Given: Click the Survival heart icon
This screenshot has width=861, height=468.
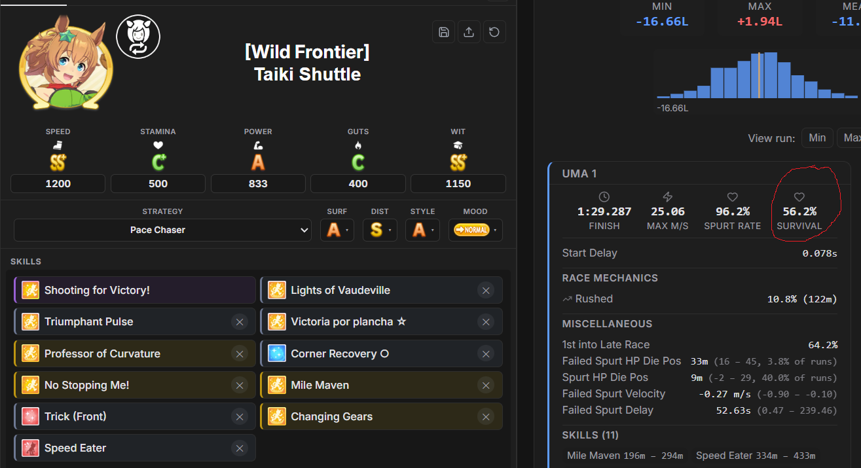Looking at the screenshot, I should coord(799,197).
